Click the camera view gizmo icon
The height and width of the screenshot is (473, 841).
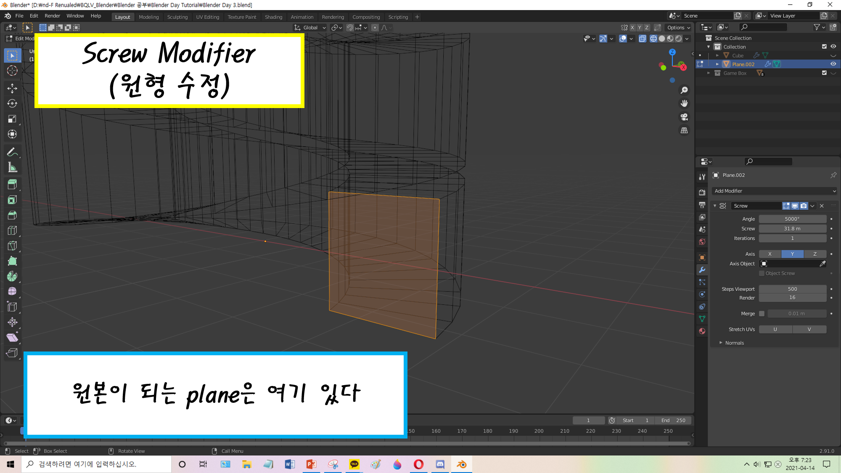click(684, 117)
